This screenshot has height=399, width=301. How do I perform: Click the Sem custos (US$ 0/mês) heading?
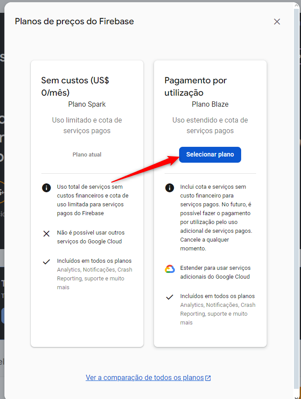point(75,86)
